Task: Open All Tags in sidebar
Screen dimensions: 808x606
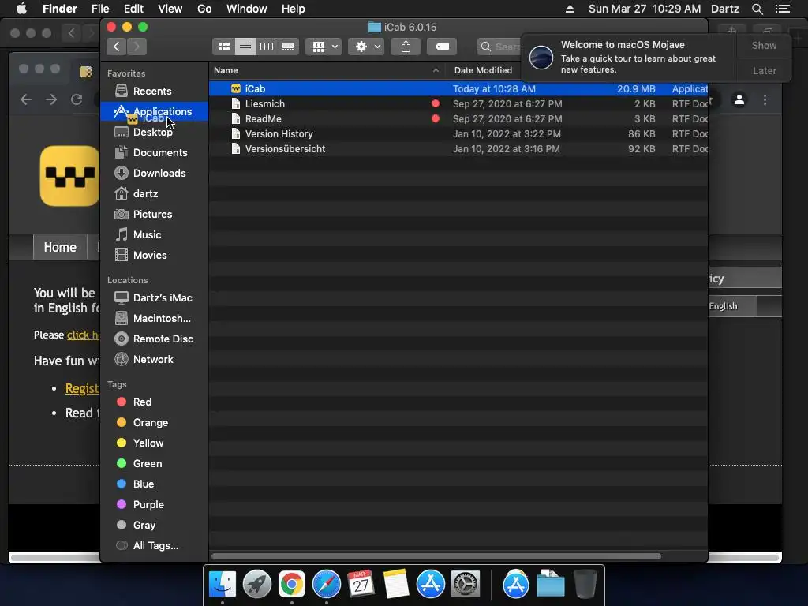Action: (155, 546)
